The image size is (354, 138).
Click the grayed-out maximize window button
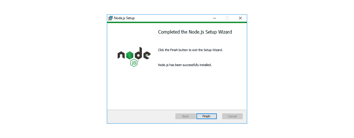pos(227,18)
